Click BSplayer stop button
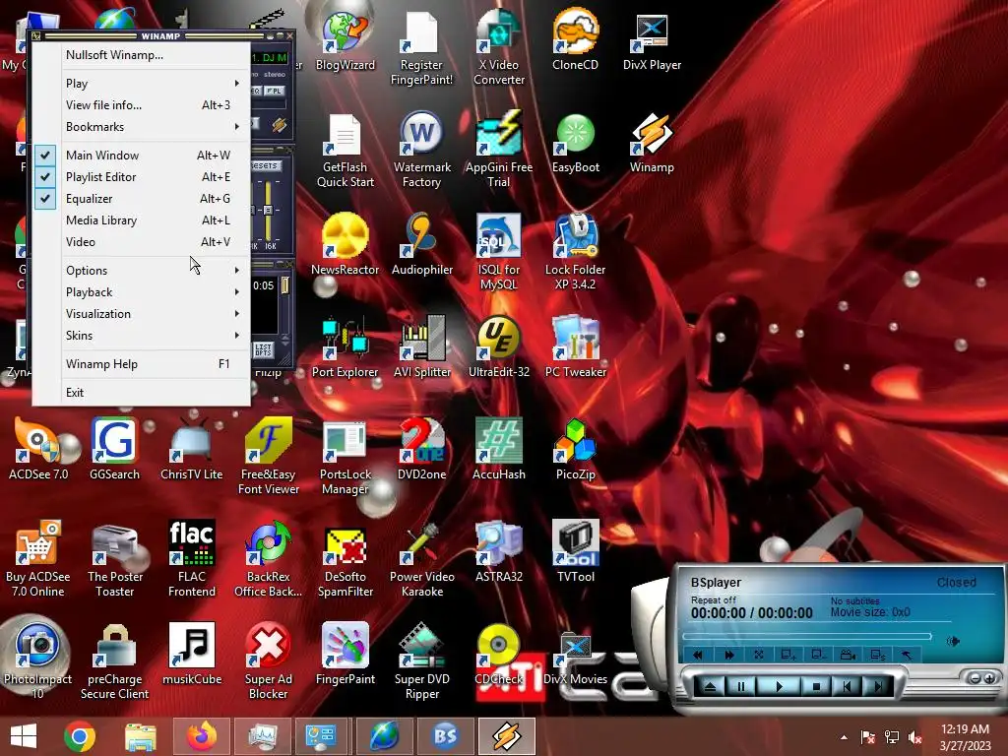 click(816, 686)
